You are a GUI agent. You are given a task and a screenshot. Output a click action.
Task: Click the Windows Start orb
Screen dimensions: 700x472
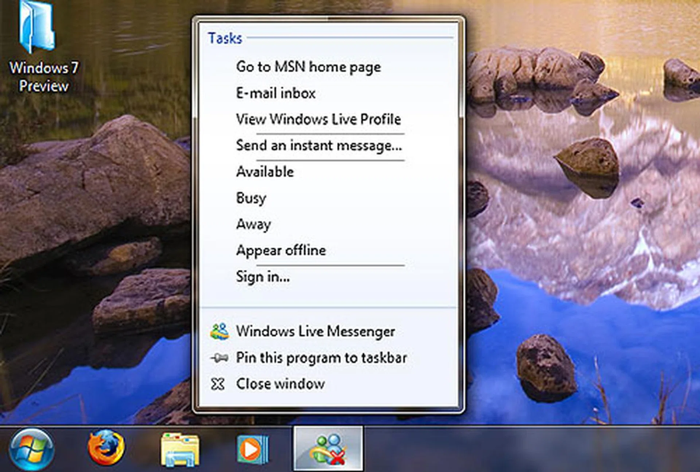tap(31, 449)
